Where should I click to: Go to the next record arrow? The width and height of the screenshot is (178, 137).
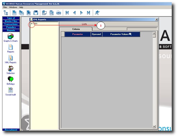coord(81,12)
